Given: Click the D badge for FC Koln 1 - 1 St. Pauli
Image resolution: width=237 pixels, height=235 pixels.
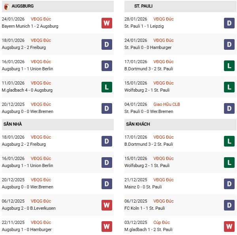Looking at the screenshot, I should coord(229,205).
